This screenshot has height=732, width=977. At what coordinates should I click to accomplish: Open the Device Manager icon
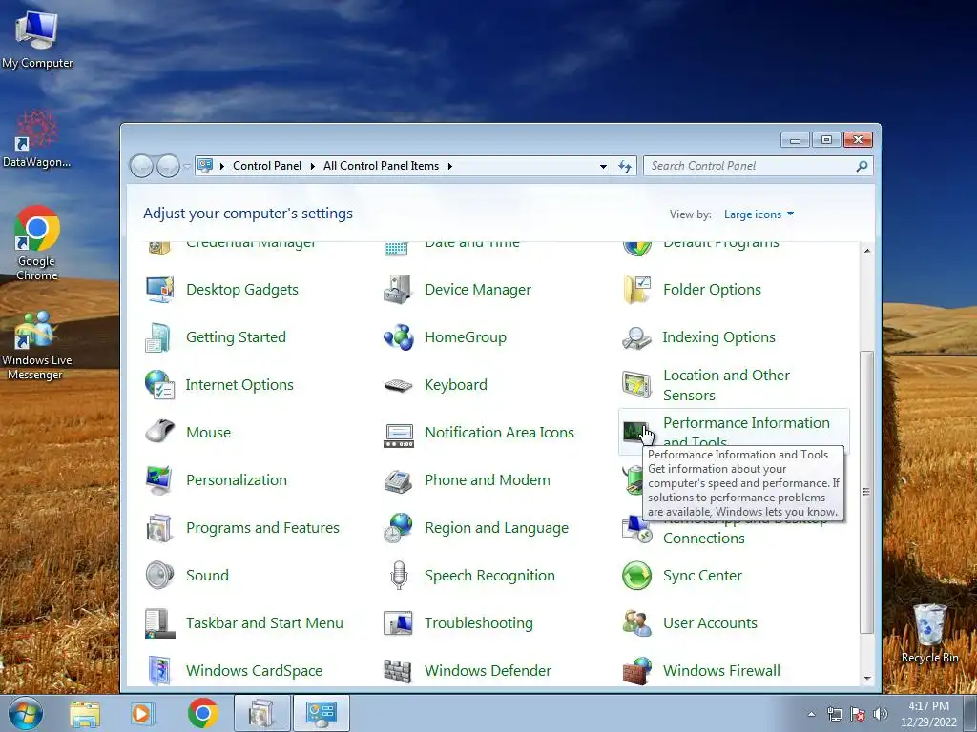tap(398, 290)
